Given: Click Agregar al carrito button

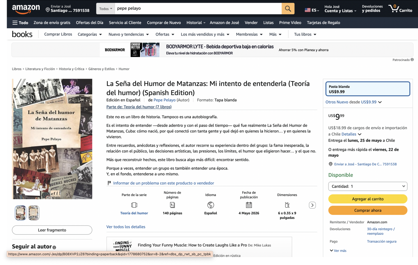Looking at the screenshot, I should [x=368, y=199].
